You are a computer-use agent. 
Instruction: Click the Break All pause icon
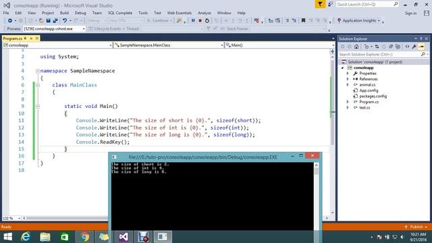193,21
